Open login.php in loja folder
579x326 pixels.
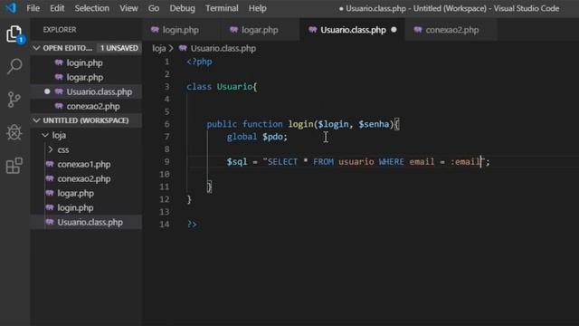[75, 207]
